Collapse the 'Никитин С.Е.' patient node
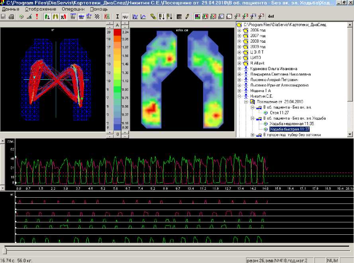Viewport: 354px width, 263px height. 239,96
